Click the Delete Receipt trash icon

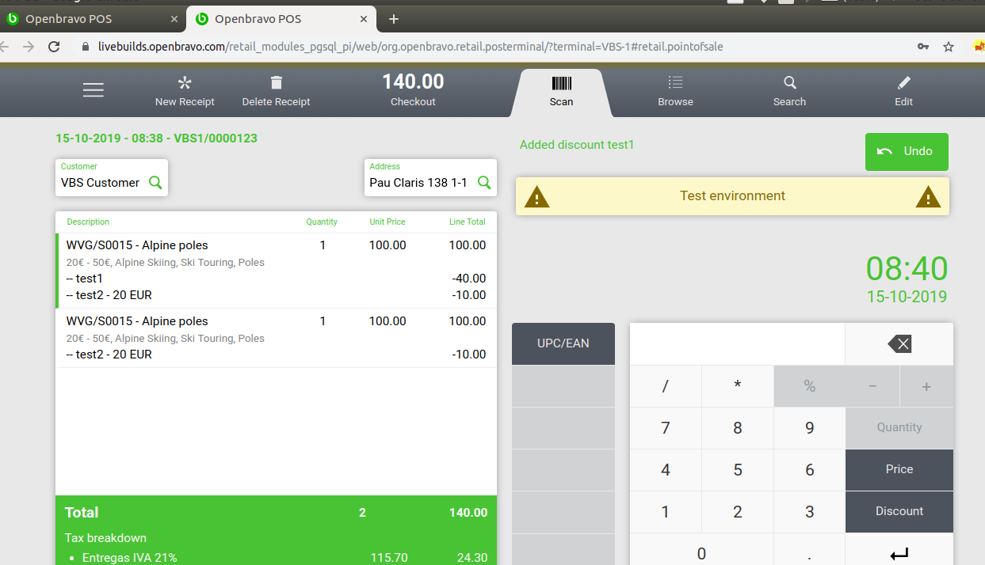point(276,82)
